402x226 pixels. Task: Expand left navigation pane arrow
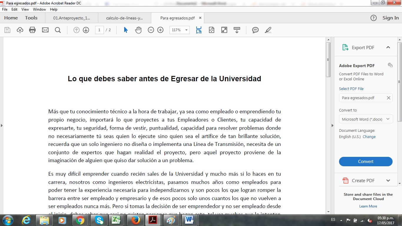(1, 125)
